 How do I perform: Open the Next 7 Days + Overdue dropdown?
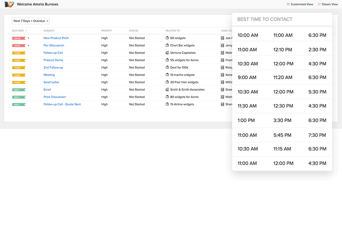(31, 21)
